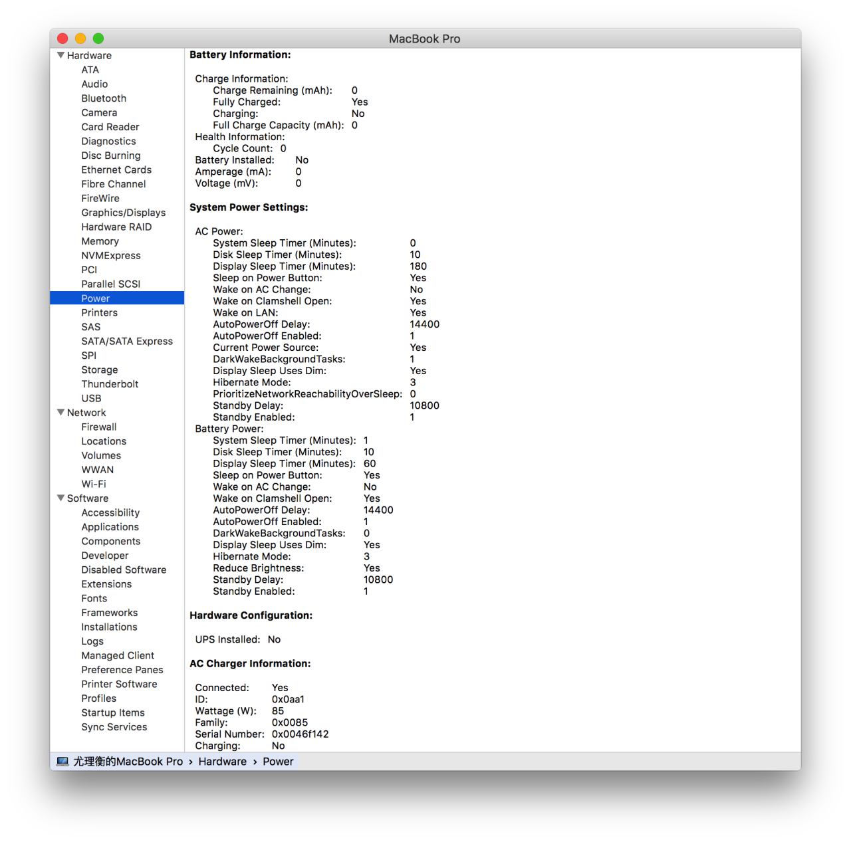Viewport: 851px width, 842px height.
Task: Collapse the Hardware section triangle
Action: click(x=61, y=55)
